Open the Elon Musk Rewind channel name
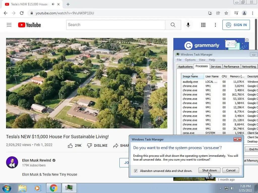Image resolution: width=258 pixels, height=193 pixels. (37, 160)
